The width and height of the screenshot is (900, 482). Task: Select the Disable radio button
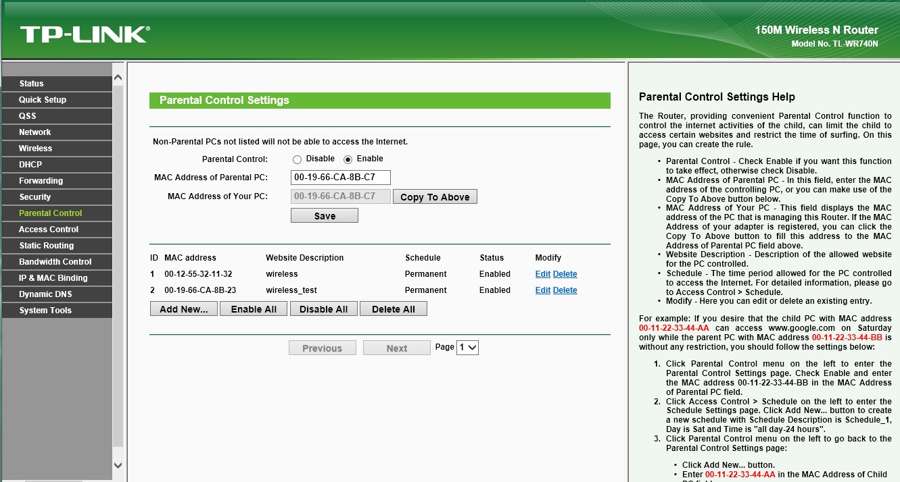(x=297, y=159)
